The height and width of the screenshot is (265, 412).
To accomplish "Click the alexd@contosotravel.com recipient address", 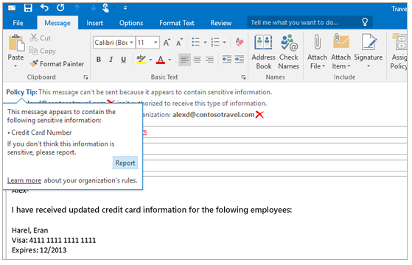I will (213, 115).
